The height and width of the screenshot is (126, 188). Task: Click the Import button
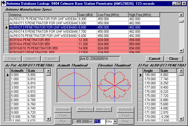tap(31, 59)
